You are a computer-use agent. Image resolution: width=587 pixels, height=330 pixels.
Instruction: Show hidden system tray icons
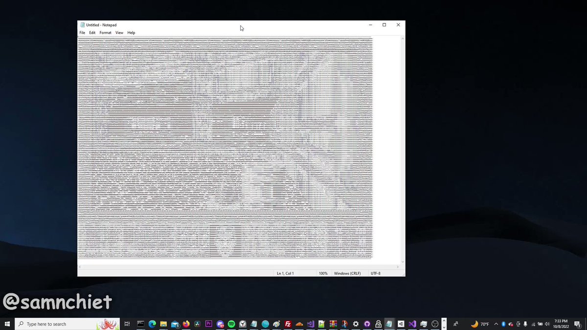click(x=496, y=324)
